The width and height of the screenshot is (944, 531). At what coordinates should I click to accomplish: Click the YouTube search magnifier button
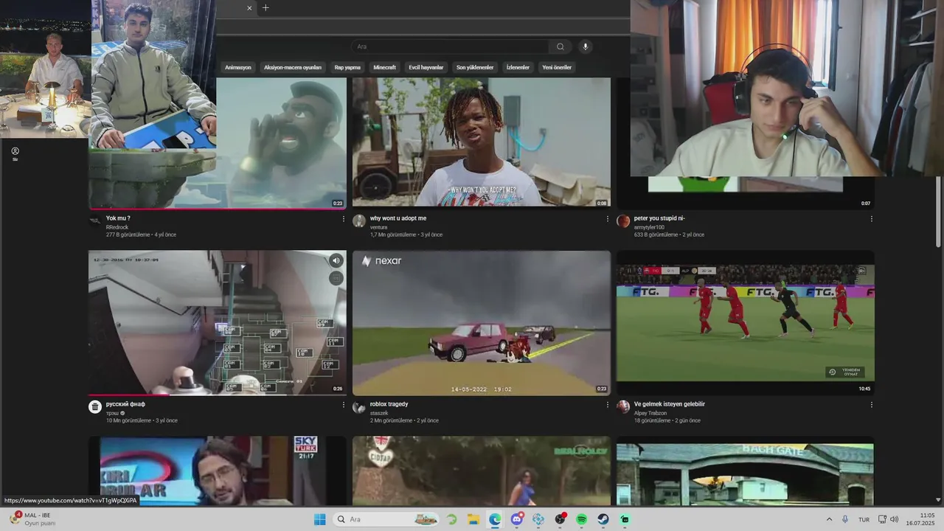coord(560,46)
